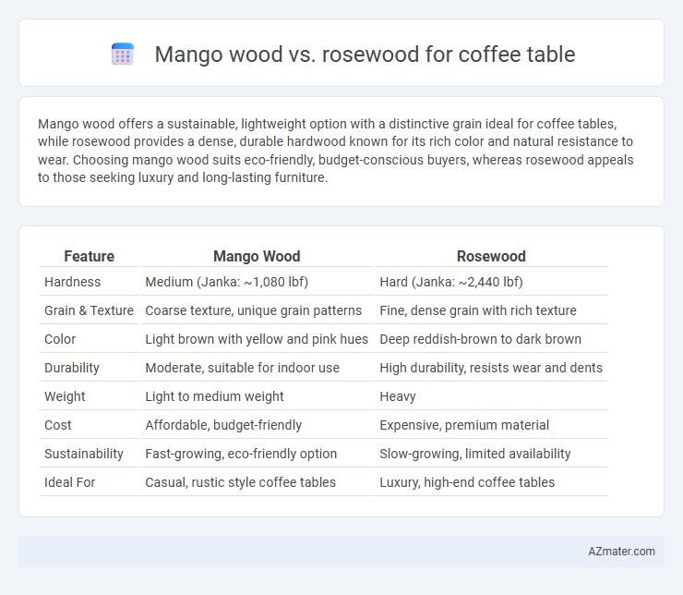Select the 'Expensive, premium material' cell

point(464,425)
